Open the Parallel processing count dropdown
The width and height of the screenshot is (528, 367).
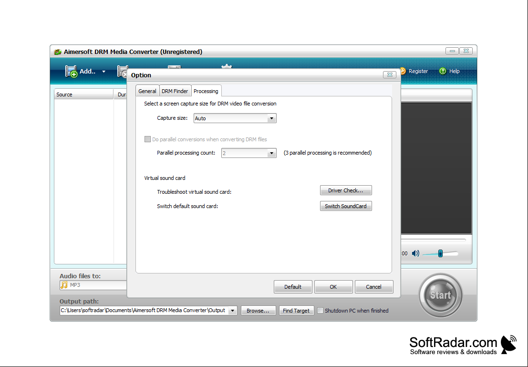coord(249,153)
